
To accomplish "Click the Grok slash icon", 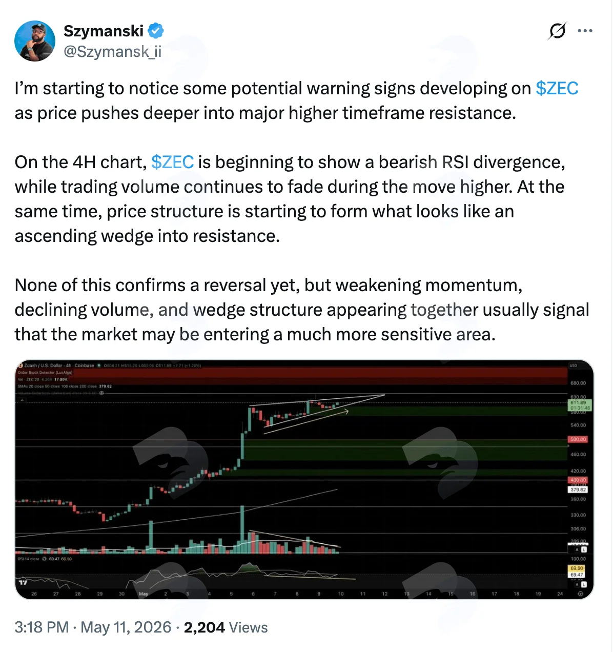I will [557, 31].
